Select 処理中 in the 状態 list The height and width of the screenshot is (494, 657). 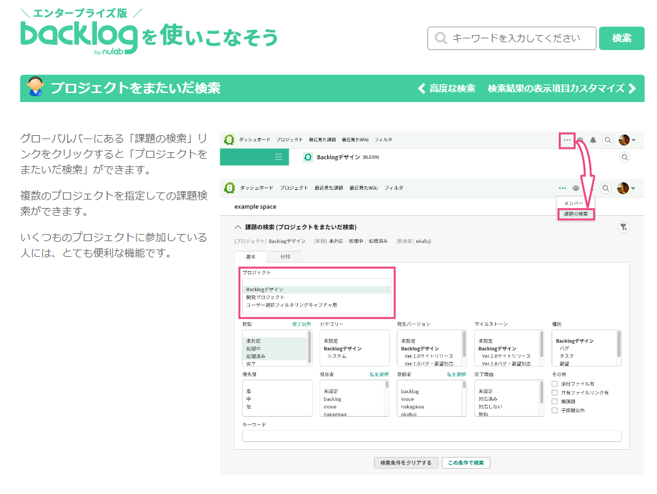click(x=275, y=349)
